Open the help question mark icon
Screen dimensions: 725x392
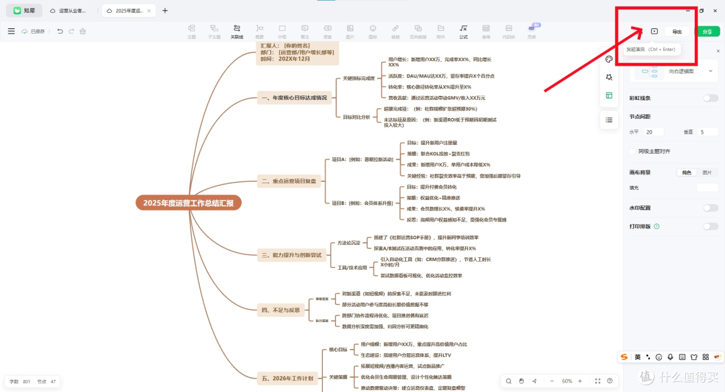click(610, 381)
